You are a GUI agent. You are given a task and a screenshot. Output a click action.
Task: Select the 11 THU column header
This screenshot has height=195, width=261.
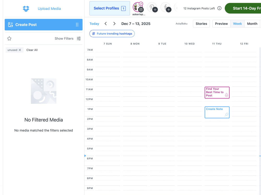[217, 44]
